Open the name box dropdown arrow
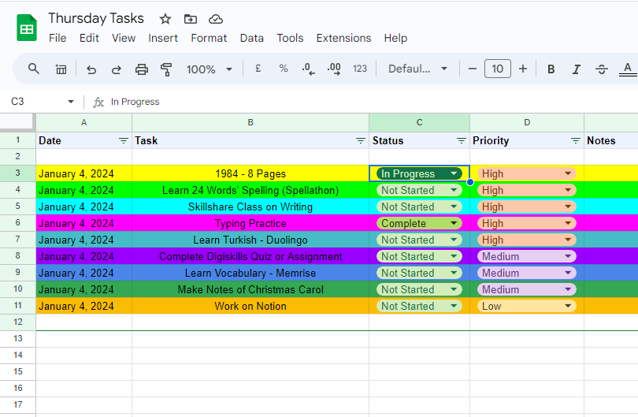Viewport: 638px width, 417px height. (x=71, y=102)
